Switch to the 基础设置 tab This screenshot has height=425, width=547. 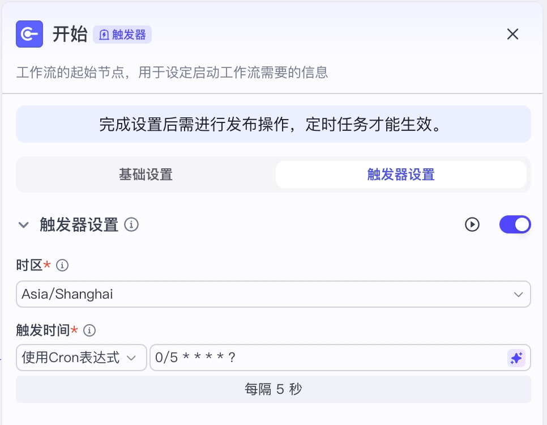(146, 175)
